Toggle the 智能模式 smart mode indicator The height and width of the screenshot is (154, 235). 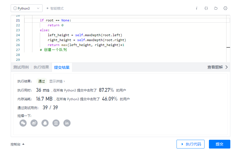point(55,8)
